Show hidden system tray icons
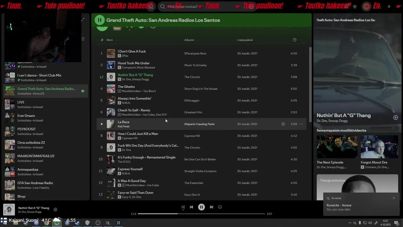The image size is (403, 227). (x=349, y=223)
